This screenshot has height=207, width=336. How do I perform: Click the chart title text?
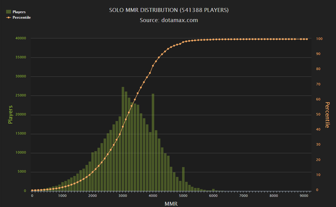pos(169,10)
